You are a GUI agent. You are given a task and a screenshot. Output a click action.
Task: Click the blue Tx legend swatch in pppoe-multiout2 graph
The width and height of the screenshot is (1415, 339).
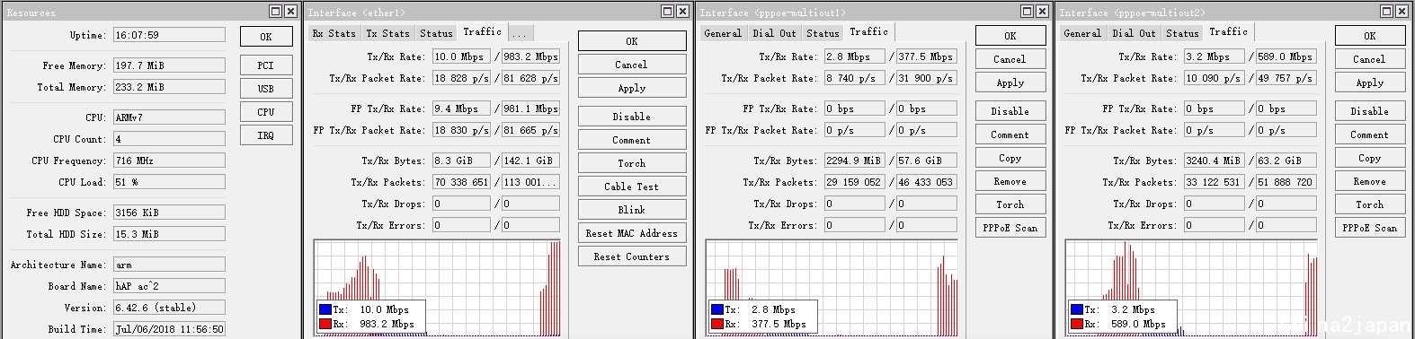tap(1077, 309)
